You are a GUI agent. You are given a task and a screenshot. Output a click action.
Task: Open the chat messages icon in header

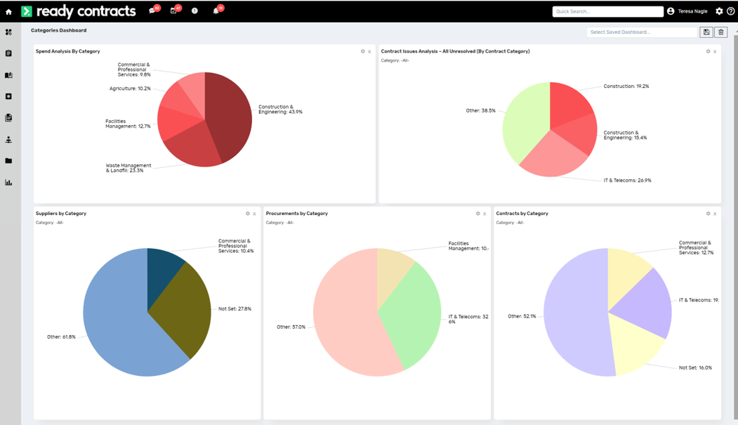pos(152,11)
